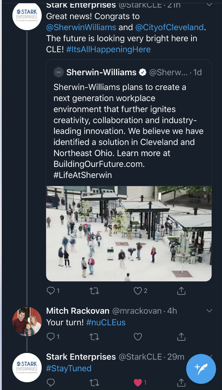Image resolution: width=222 pixels, height=390 pixels.
Task: View Mitch Rackovan's profile picture
Action: click(27, 321)
